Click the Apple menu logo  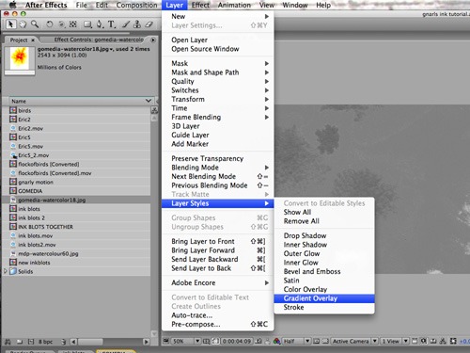point(12,5)
